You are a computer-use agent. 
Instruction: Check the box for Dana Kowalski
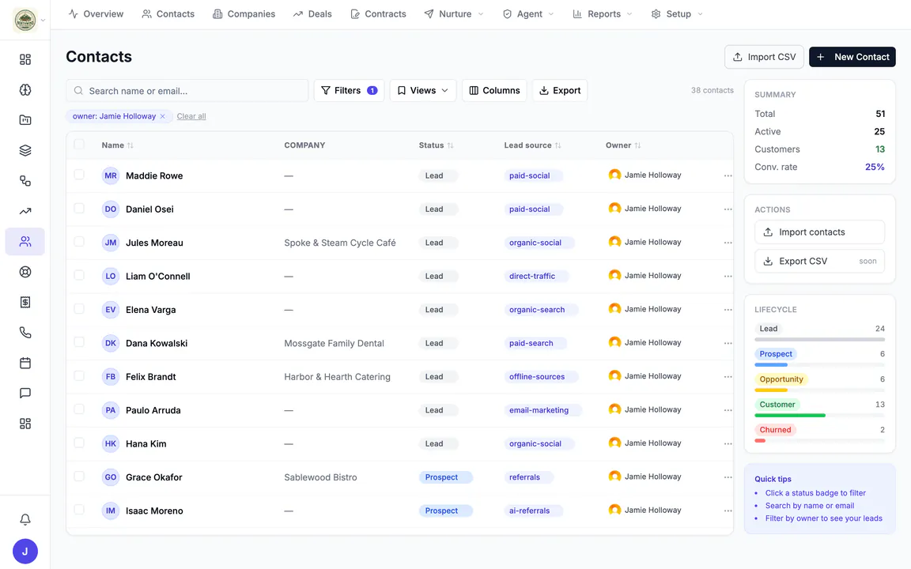point(79,342)
